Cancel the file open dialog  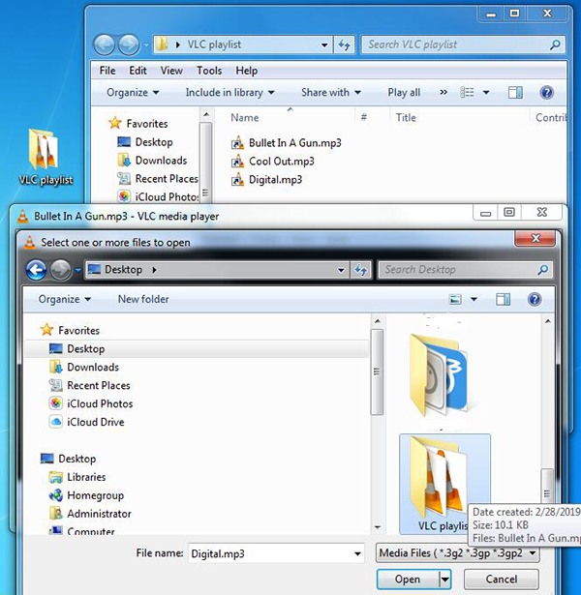(502, 580)
